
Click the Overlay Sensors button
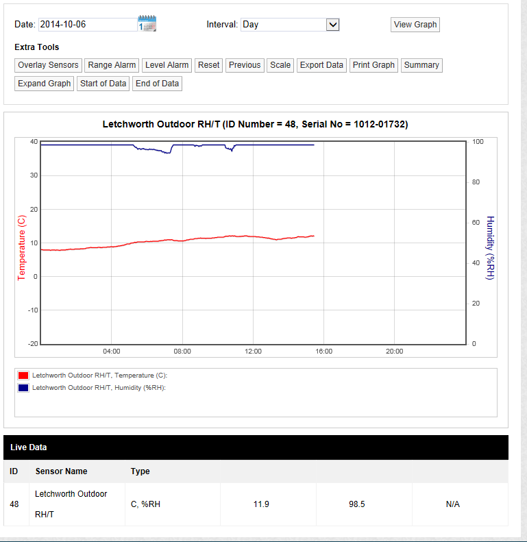[x=48, y=65]
